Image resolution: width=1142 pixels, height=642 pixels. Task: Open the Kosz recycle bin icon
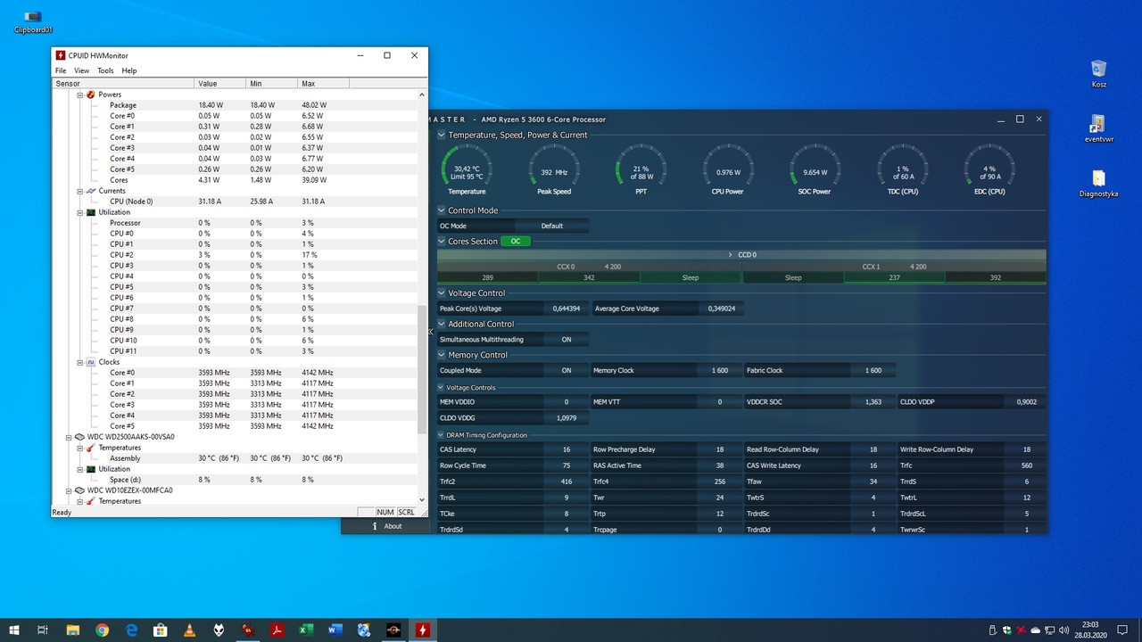point(1098,74)
